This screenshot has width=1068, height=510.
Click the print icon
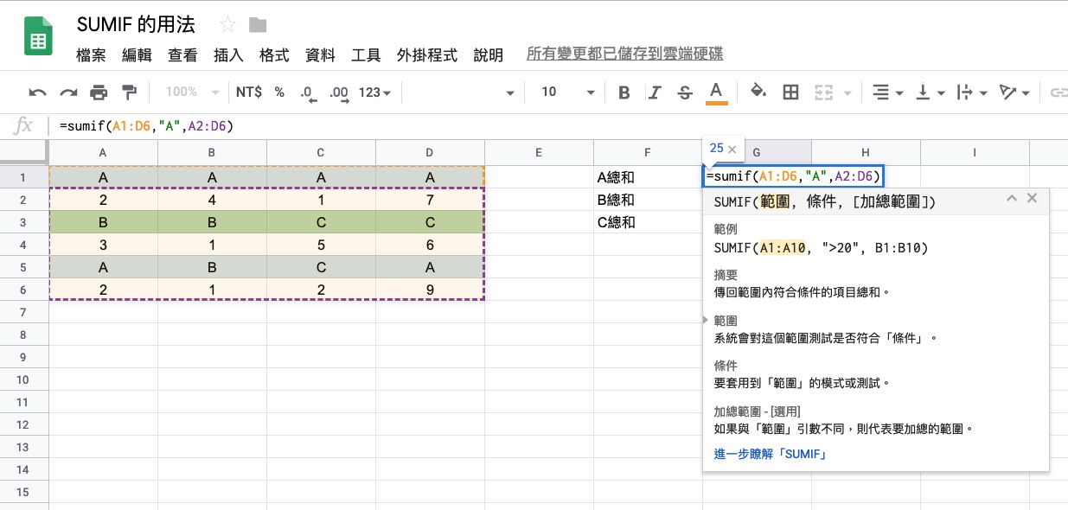click(x=99, y=92)
